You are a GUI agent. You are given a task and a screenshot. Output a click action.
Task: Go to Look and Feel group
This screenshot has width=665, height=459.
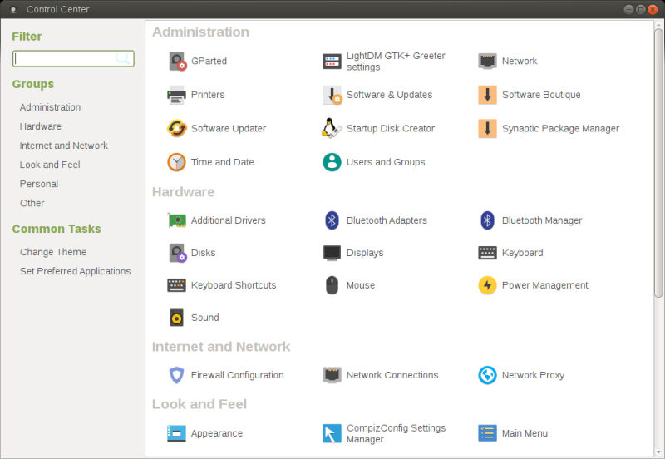coord(50,165)
